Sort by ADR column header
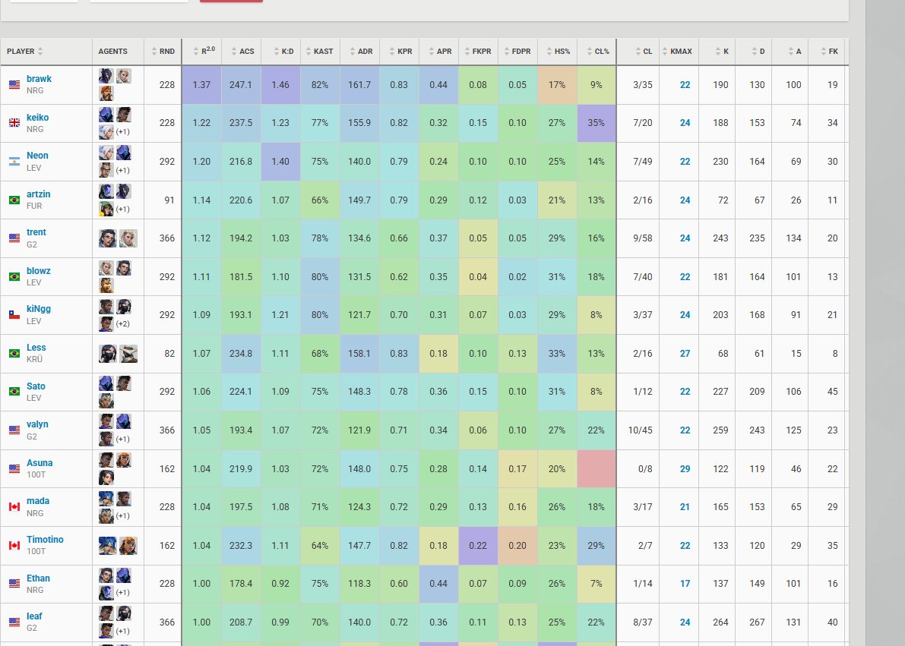The height and width of the screenshot is (646, 905). coord(359,52)
